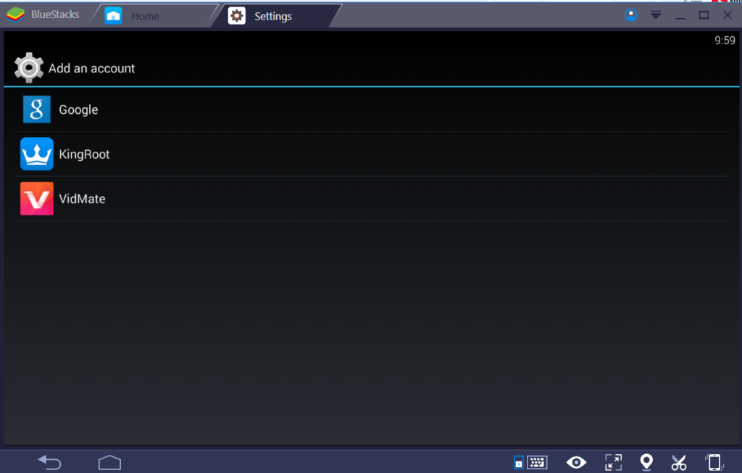Click the BlueStacks logo
742x473 pixels.
pyautogui.click(x=16, y=15)
